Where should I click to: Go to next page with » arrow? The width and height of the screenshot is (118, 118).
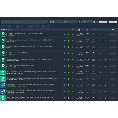[x=48, y=26]
